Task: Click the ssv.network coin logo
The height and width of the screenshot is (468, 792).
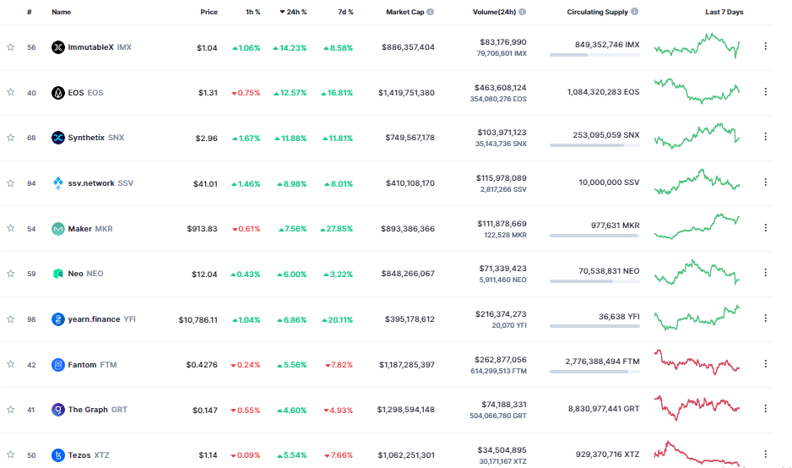Action: click(58, 183)
